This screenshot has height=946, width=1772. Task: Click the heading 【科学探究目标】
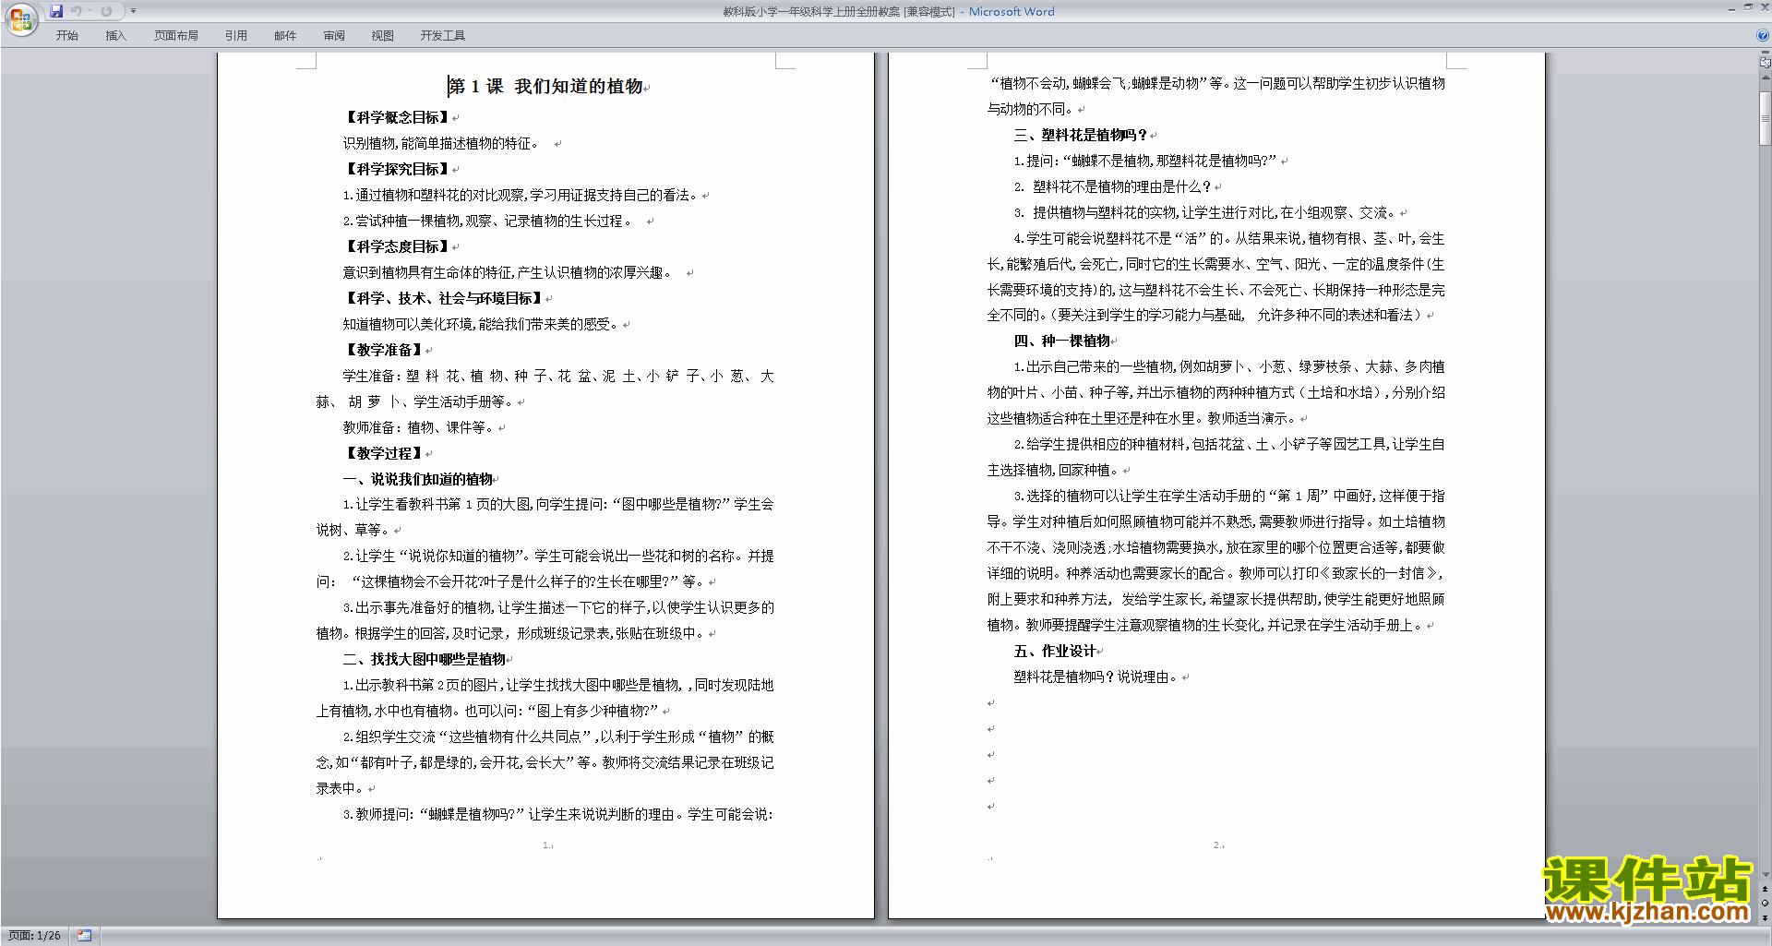[398, 169]
